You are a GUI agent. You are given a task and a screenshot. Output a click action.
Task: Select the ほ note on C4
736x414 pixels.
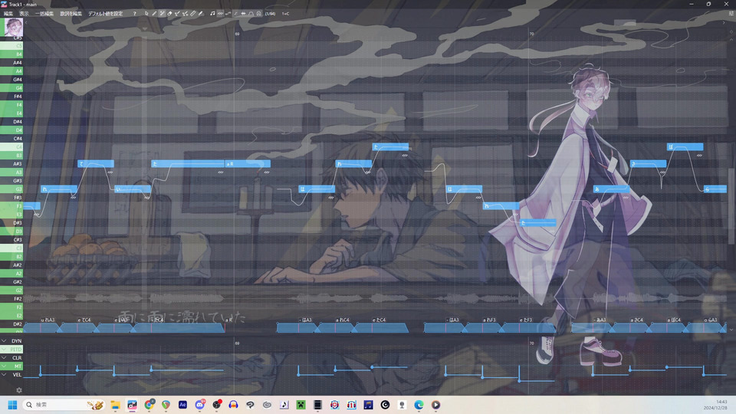coord(685,147)
